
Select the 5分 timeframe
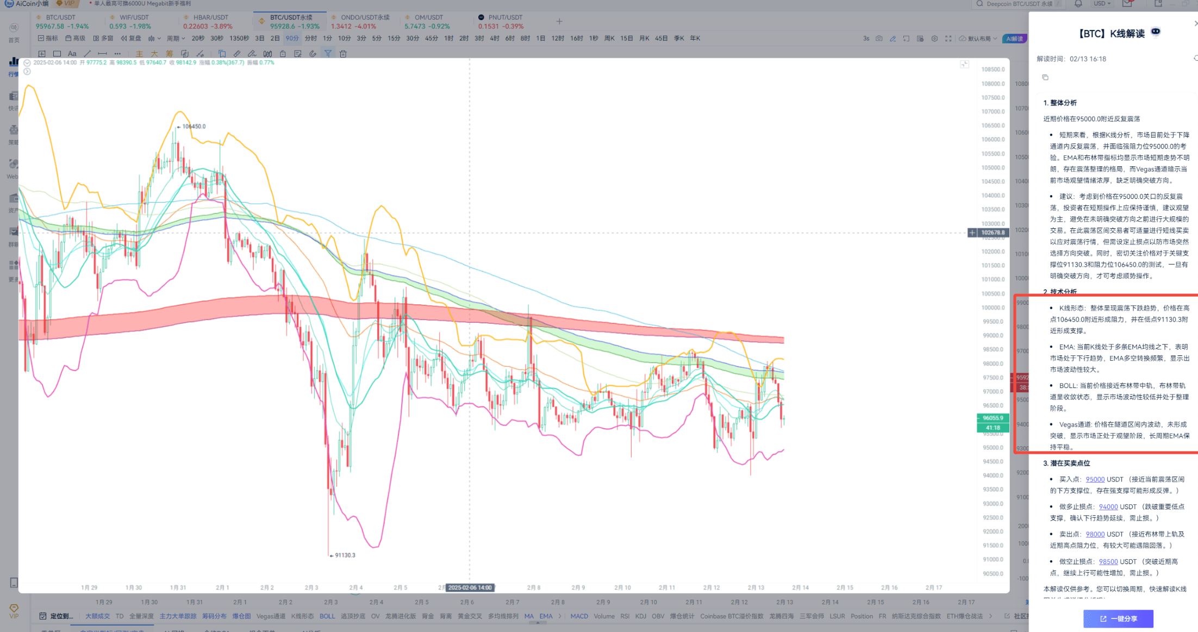[377, 39]
